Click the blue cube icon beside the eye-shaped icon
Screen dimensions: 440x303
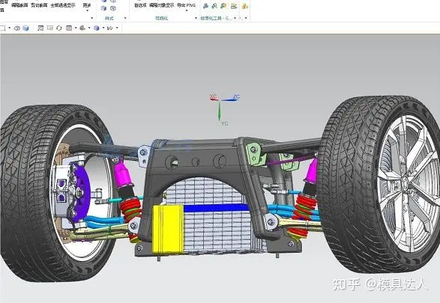pyautogui.click(x=25, y=28)
